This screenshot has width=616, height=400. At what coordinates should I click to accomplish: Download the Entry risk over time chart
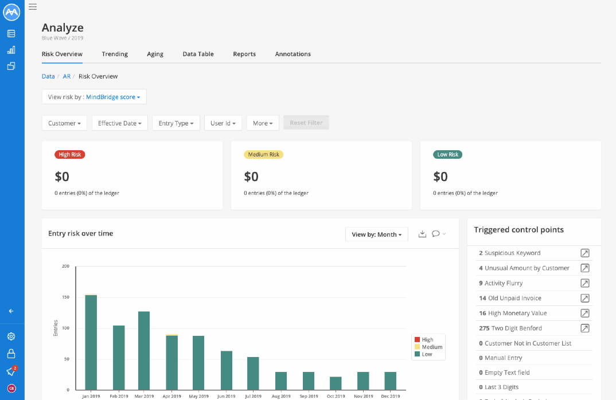422,234
